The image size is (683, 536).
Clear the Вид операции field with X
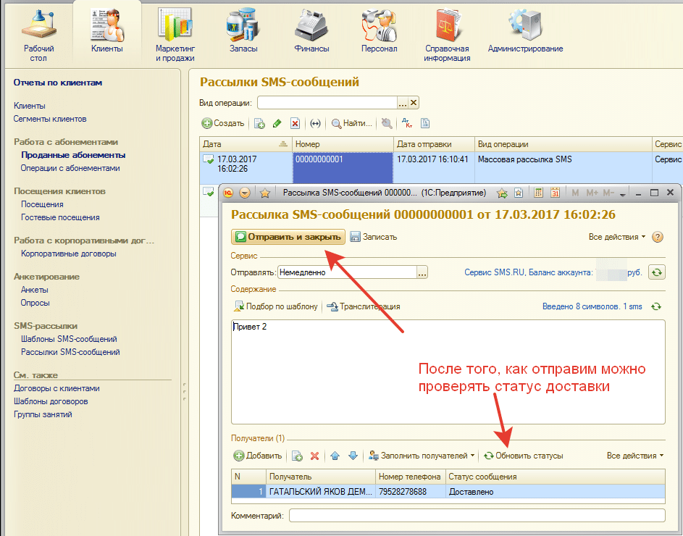(414, 103)
